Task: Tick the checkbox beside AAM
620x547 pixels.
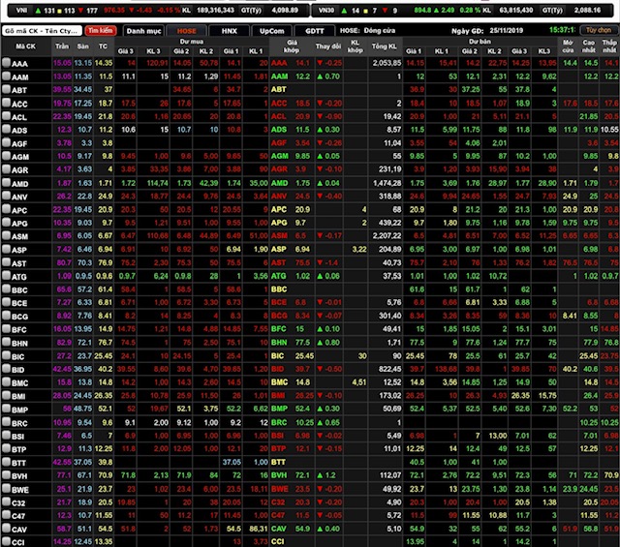Action: pyautogui.click(x=6, y=76)
